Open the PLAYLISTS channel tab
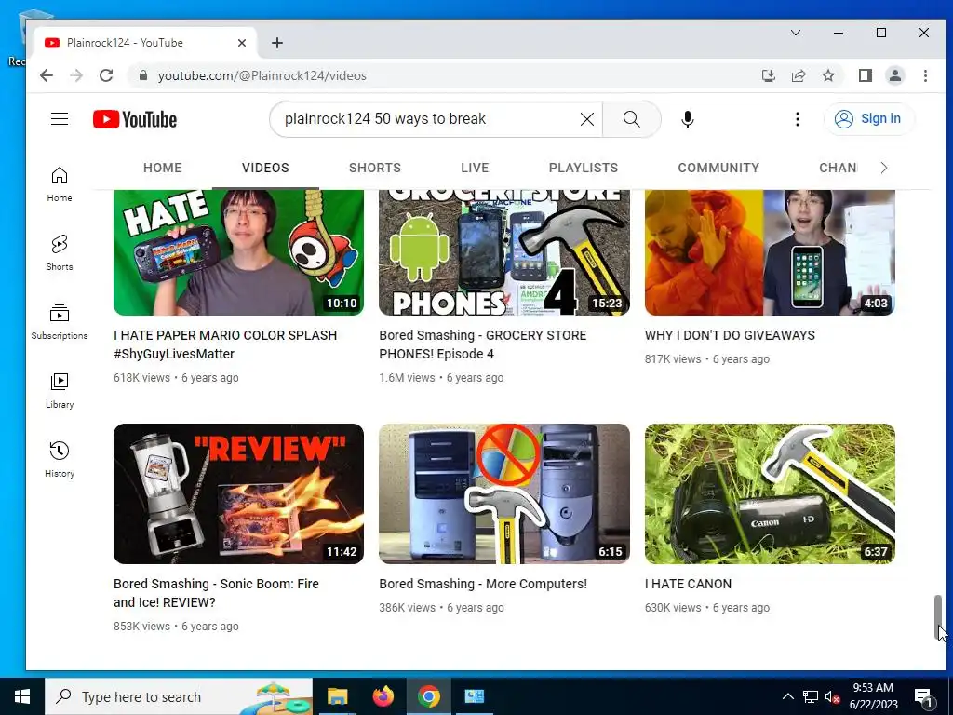The image size is (953, 715). point(584,168)
